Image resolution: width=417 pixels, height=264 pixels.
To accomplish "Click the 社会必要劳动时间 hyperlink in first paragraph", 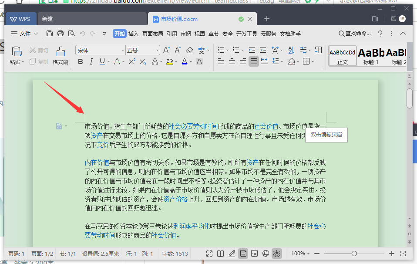I will (193, 126).
